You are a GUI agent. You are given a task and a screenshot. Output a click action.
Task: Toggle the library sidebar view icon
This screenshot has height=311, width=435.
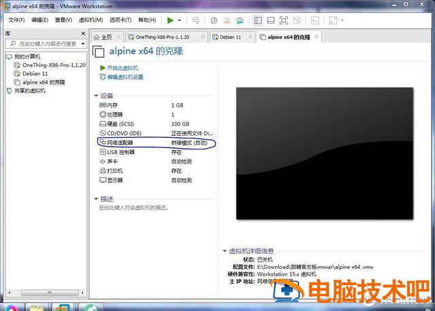258,20
